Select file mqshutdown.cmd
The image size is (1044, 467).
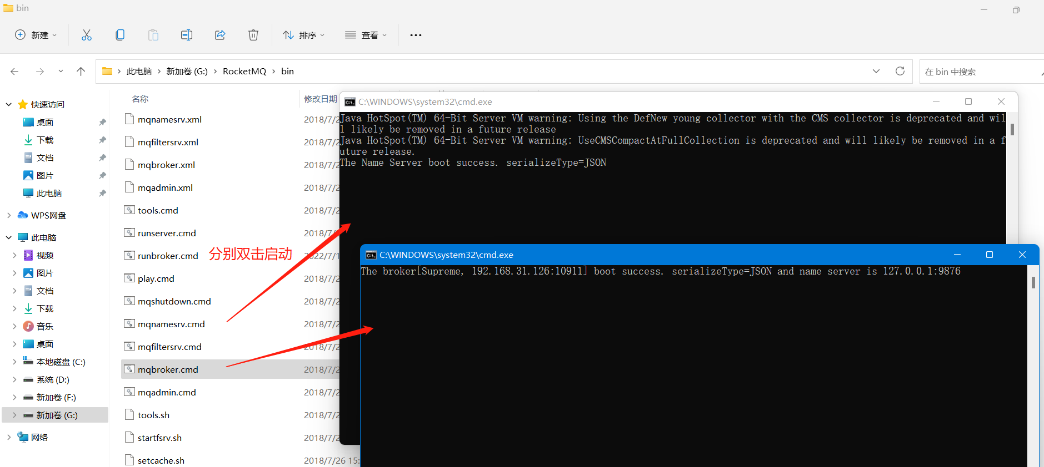tap(174, 301)
